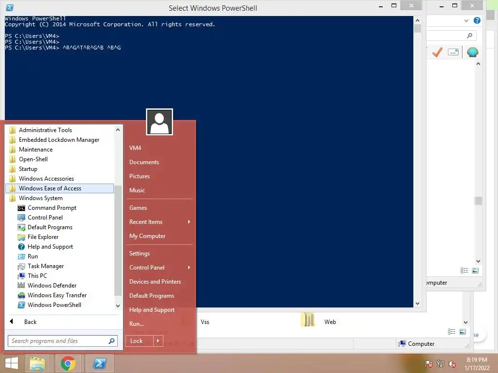
Task: Open Settings from start menu
Action: pos(140,254)
